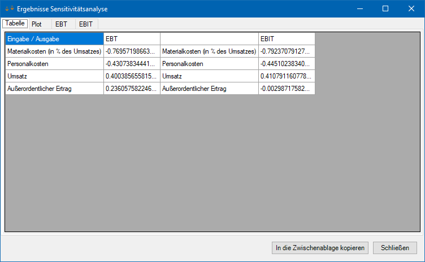Select the EBT column header cell
This screenshot has height=262, width=425.
click(x=132, y=39)
